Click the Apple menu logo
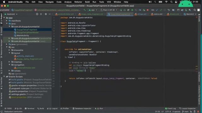Screen dimensions: 202x113 [x=4, y=2]
